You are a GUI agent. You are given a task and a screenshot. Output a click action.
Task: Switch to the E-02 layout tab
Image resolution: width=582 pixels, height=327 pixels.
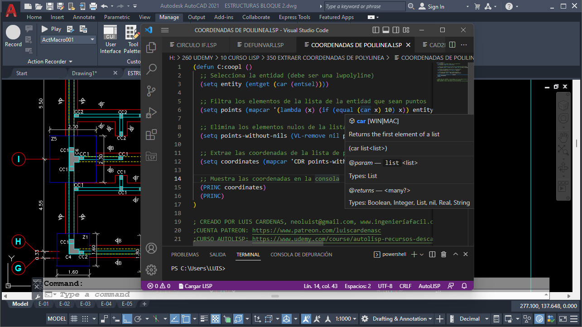(64, 304)
